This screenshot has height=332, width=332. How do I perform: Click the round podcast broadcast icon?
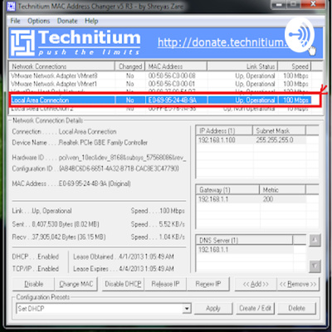tap(300, 35)
